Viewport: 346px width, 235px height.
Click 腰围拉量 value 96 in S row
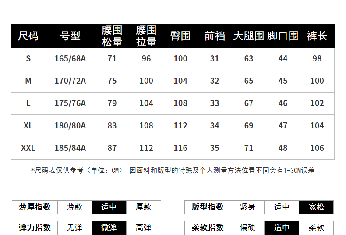click(146, 58)
